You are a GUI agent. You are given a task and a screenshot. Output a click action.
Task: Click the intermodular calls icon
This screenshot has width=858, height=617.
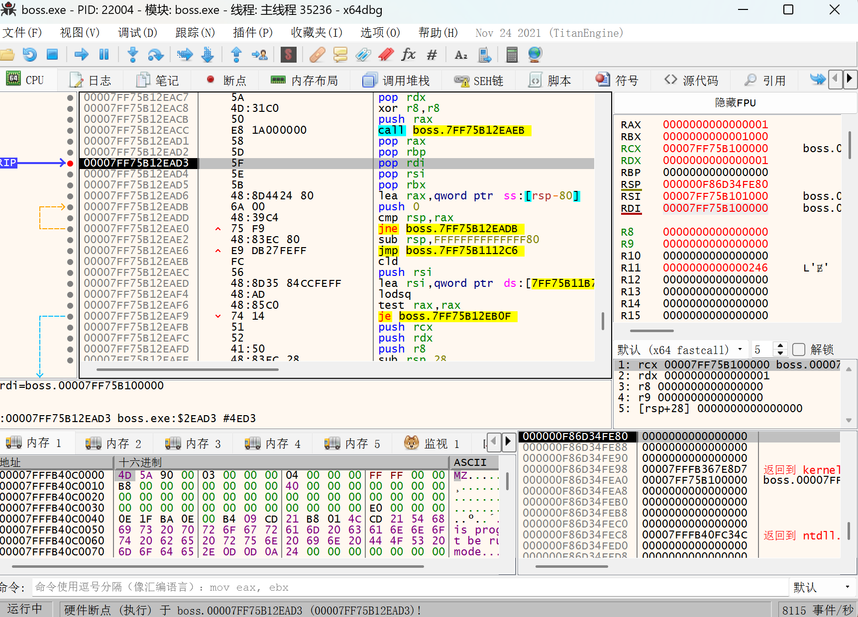(x=484, y=54)
